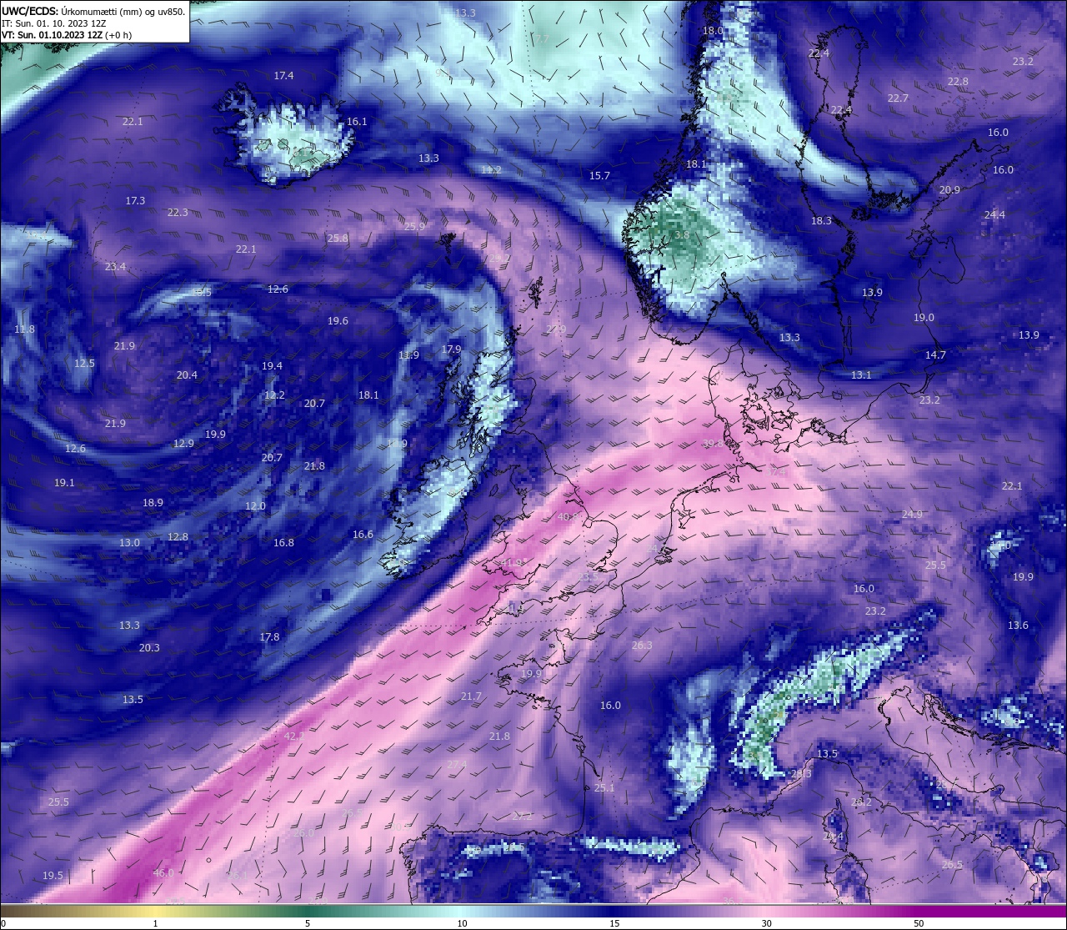Select the 20.3 map value
The width and height of the screenshot is (1067, 930).
[x=149, y=648]
